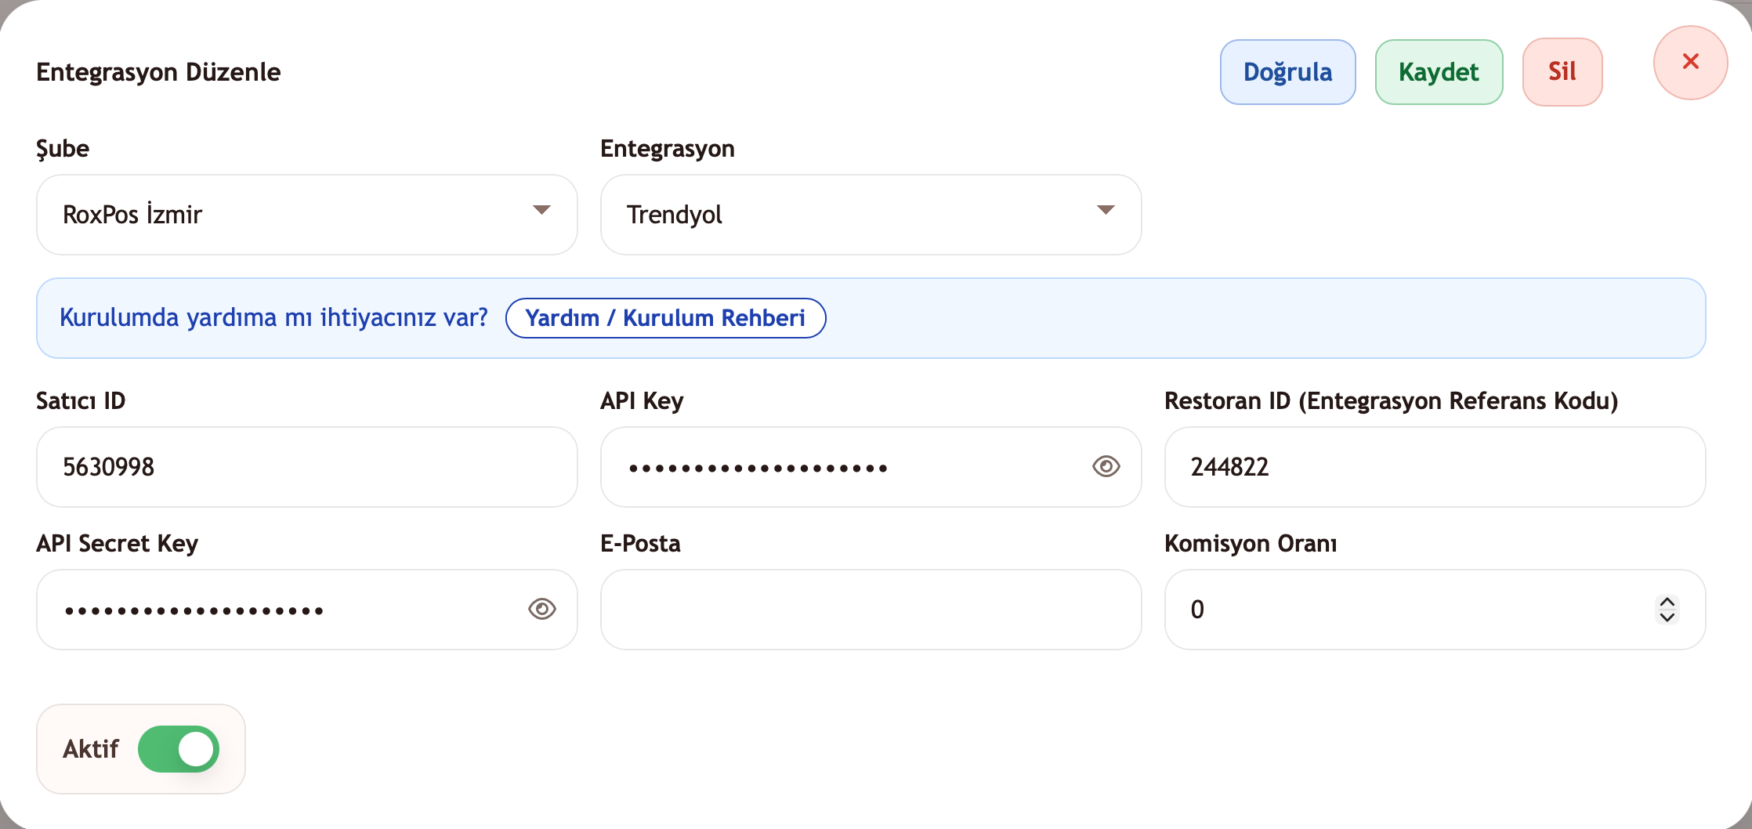This screenshot has width=1752, height=829.
Task: Save changes with Kaydet button
Action: [1439, 72]
